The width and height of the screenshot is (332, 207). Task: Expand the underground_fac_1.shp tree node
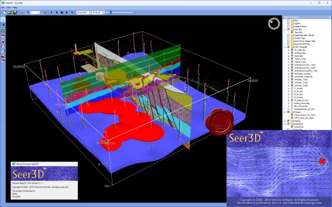[x=289, y=65]
